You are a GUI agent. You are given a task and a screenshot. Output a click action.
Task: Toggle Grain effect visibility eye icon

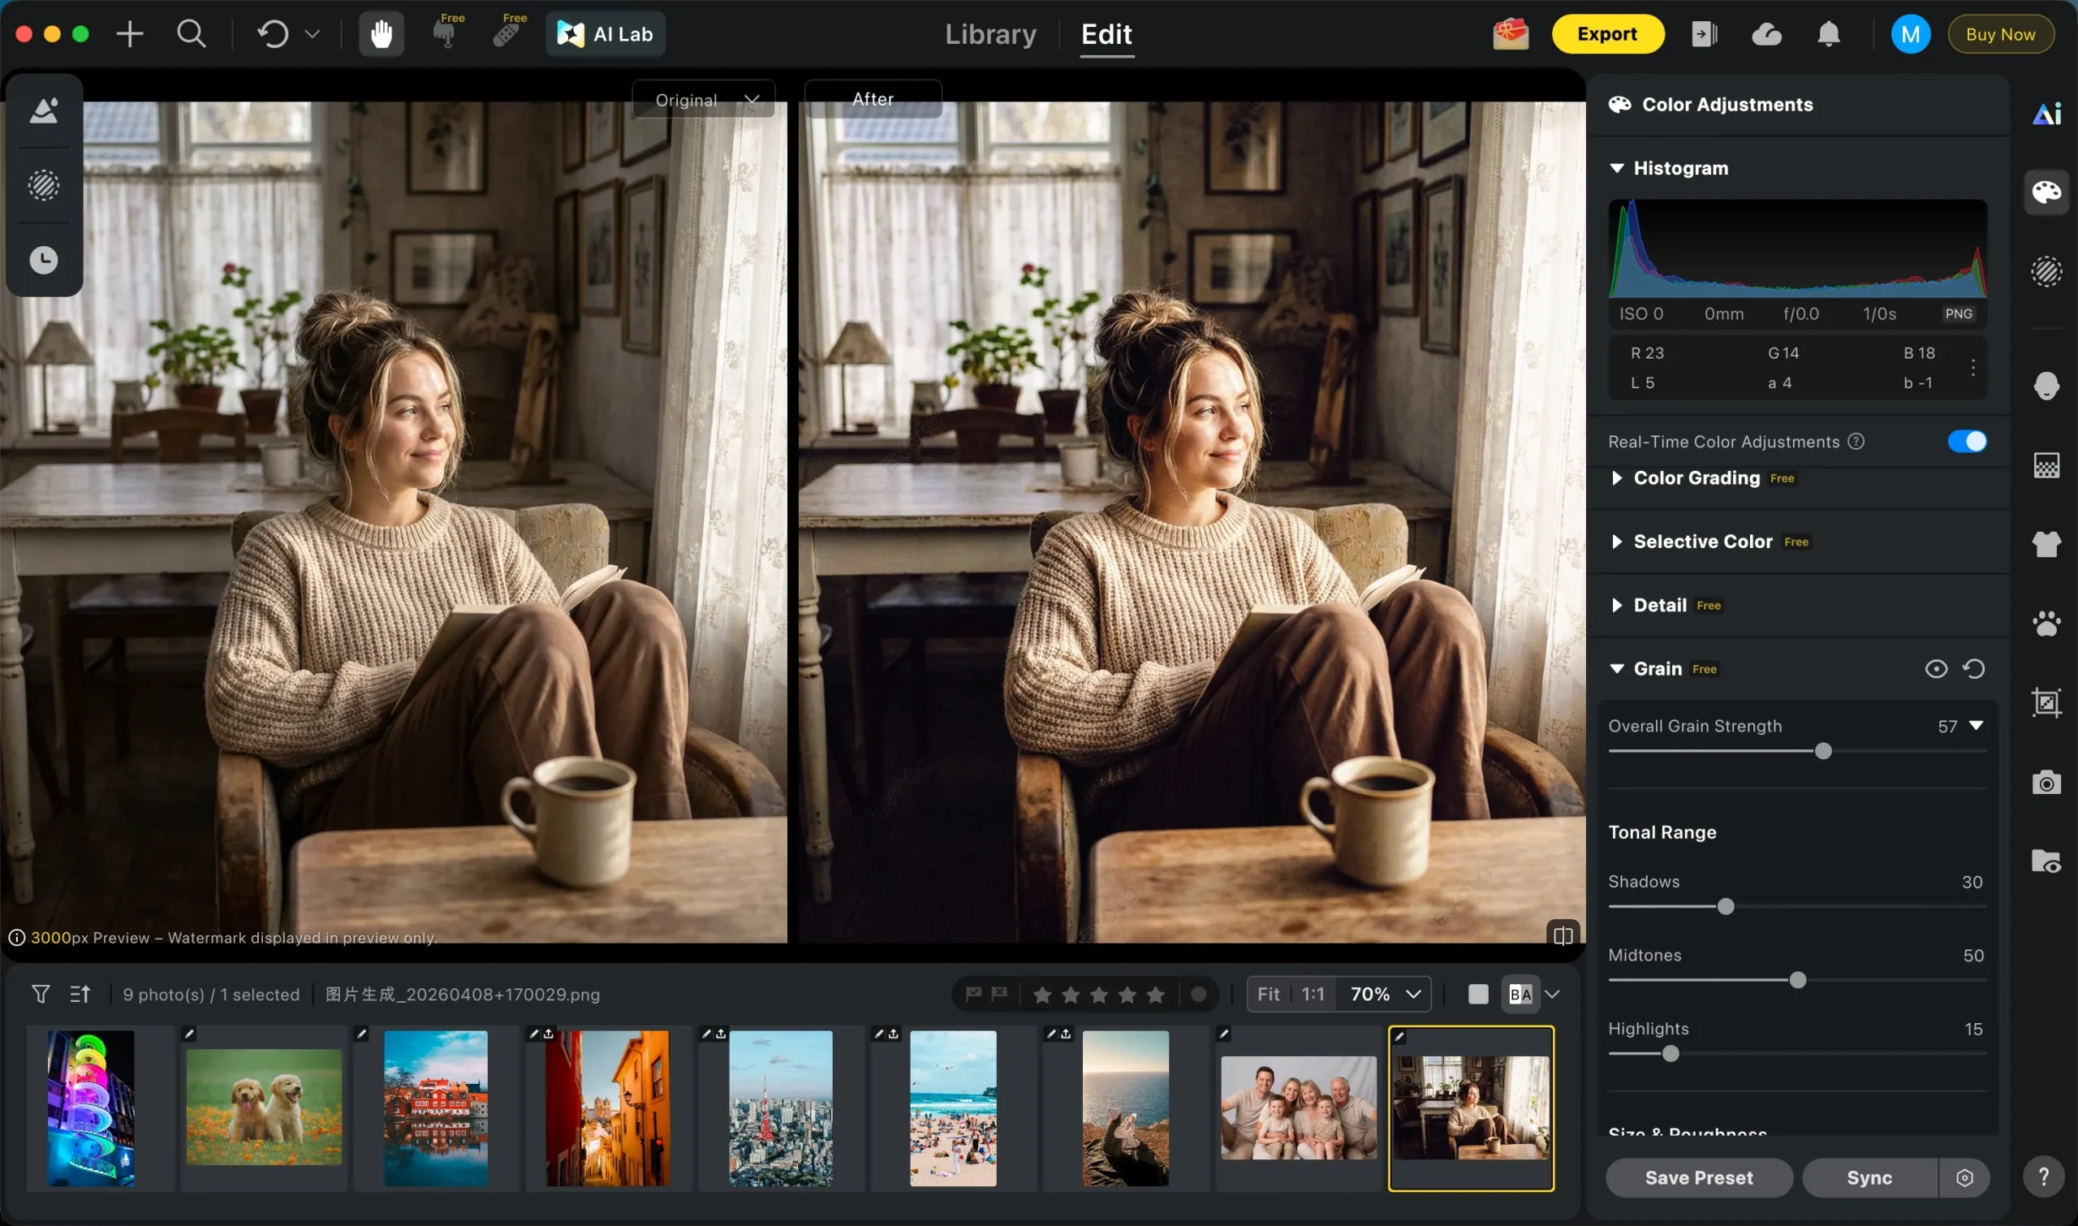point(1935,668)
